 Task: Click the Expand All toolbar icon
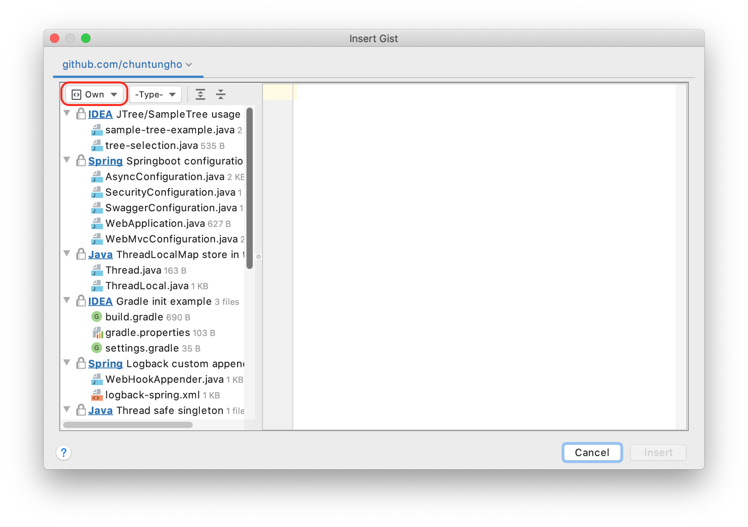pos(200,94)
